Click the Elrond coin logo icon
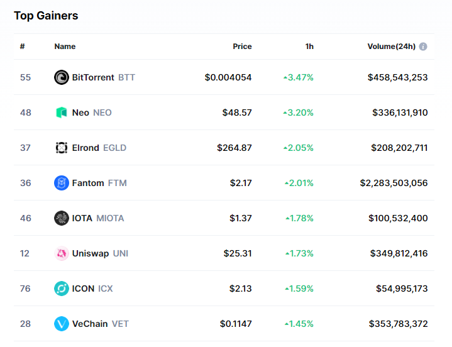The width and height of the screenshot is (452, 347). pos(61,148)
